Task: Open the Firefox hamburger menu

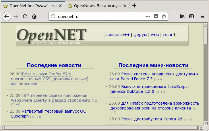Action: click(203, 16)
